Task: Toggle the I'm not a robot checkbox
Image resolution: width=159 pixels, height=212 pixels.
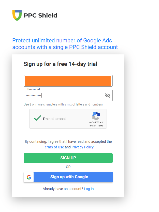Action: tap(38, 119)
